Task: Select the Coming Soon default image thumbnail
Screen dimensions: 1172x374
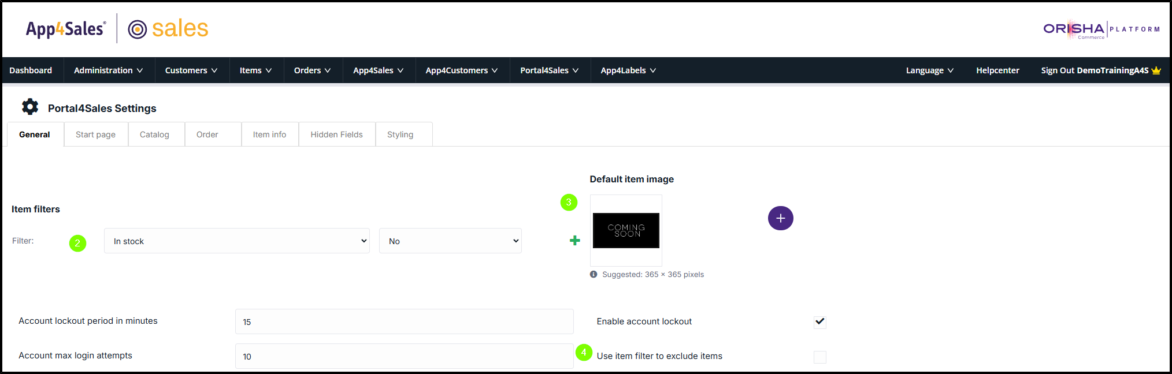Action: coord(626,230)
